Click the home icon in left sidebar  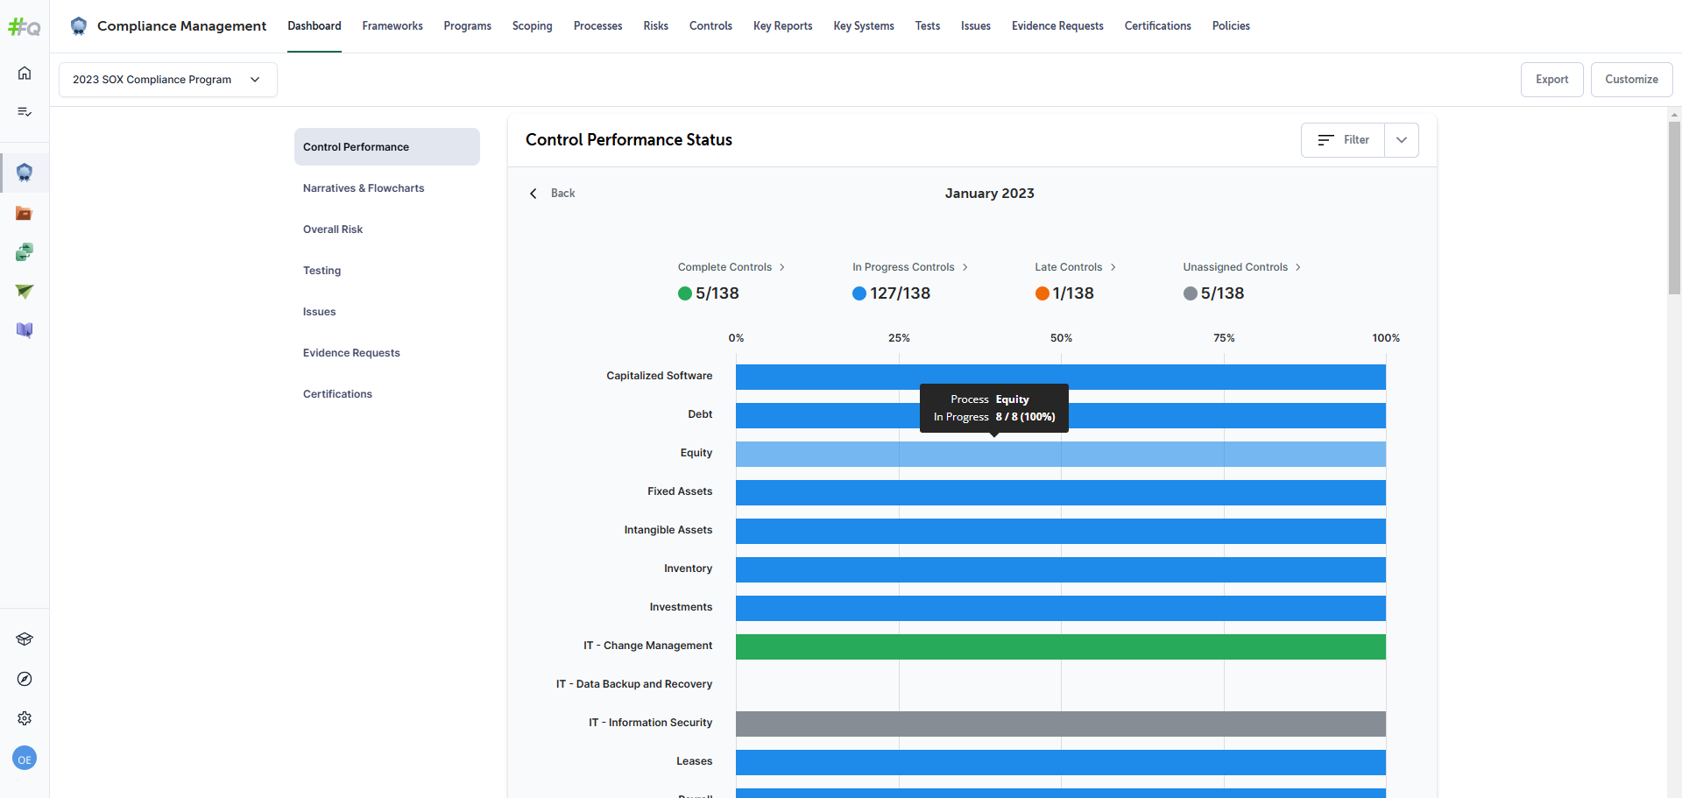25,73
